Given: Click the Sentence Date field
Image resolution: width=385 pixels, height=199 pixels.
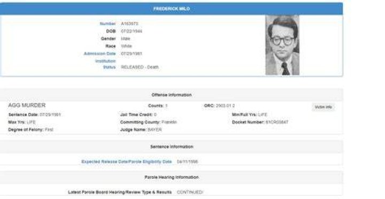Looking at the screenshot, I should click(34, 114).
